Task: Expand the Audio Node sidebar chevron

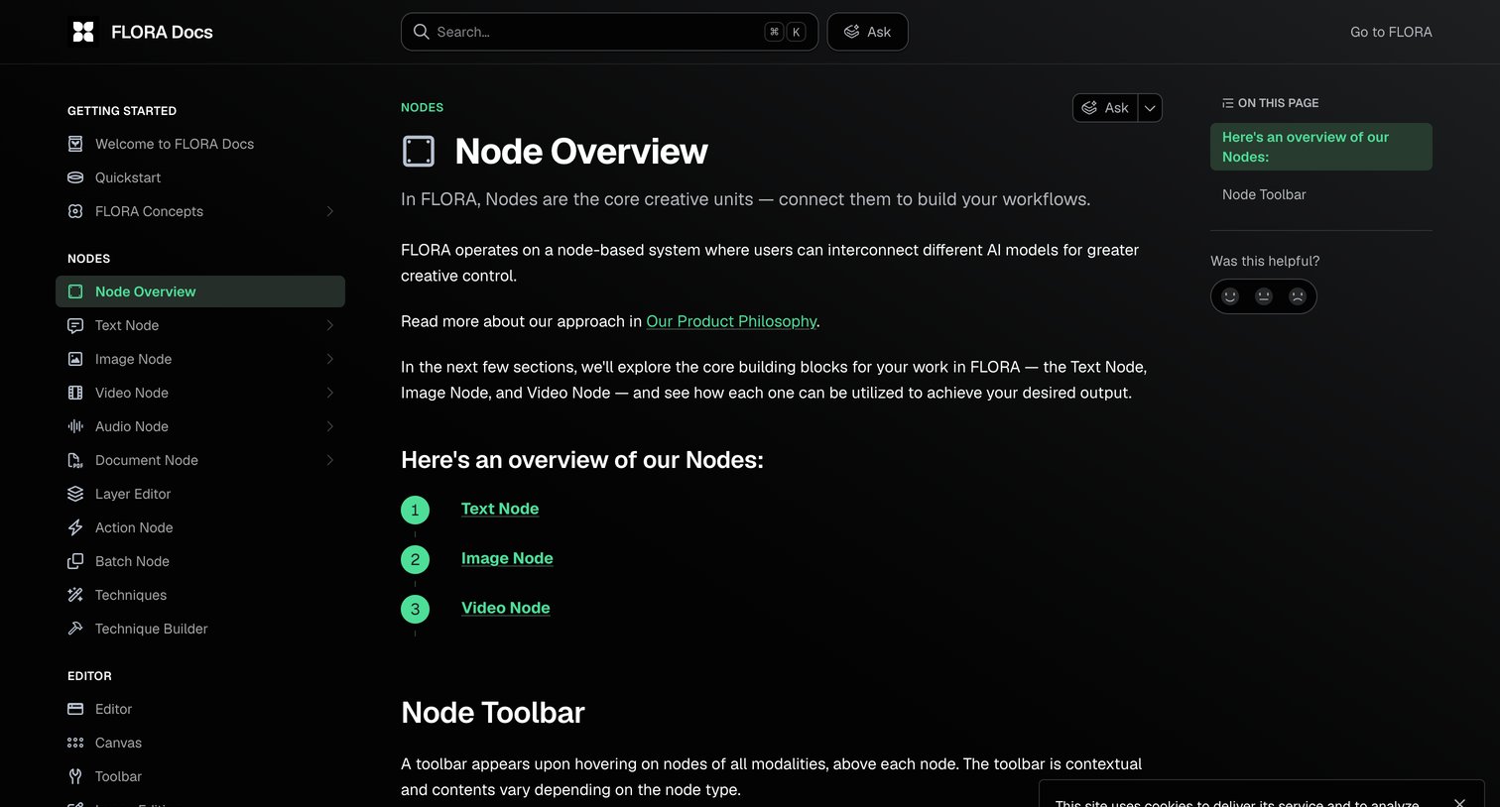Action: pyautogui.click(x=329, y=426)
